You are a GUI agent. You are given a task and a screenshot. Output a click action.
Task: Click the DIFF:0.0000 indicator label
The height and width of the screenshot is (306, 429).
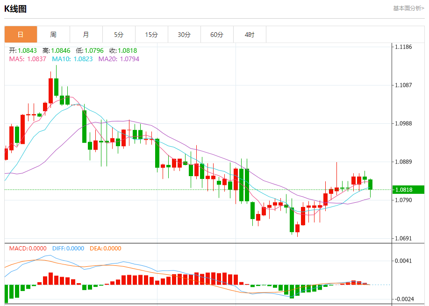click(x=68, y=249)
